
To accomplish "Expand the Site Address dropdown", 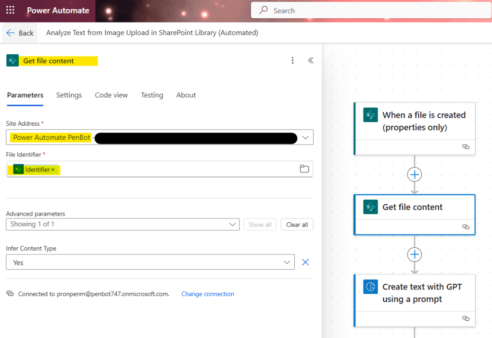I will [x=305, y=137].
